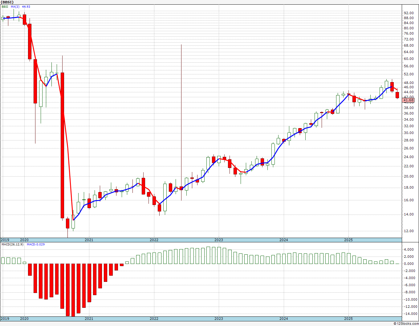Select the MACD(26,12,9) indicator label
Screen dimensions: 419x326
(13, 244)
